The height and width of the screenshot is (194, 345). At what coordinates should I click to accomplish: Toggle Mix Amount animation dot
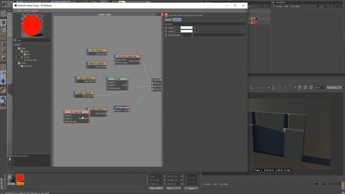pyautogui.click(x=166, y=35)
